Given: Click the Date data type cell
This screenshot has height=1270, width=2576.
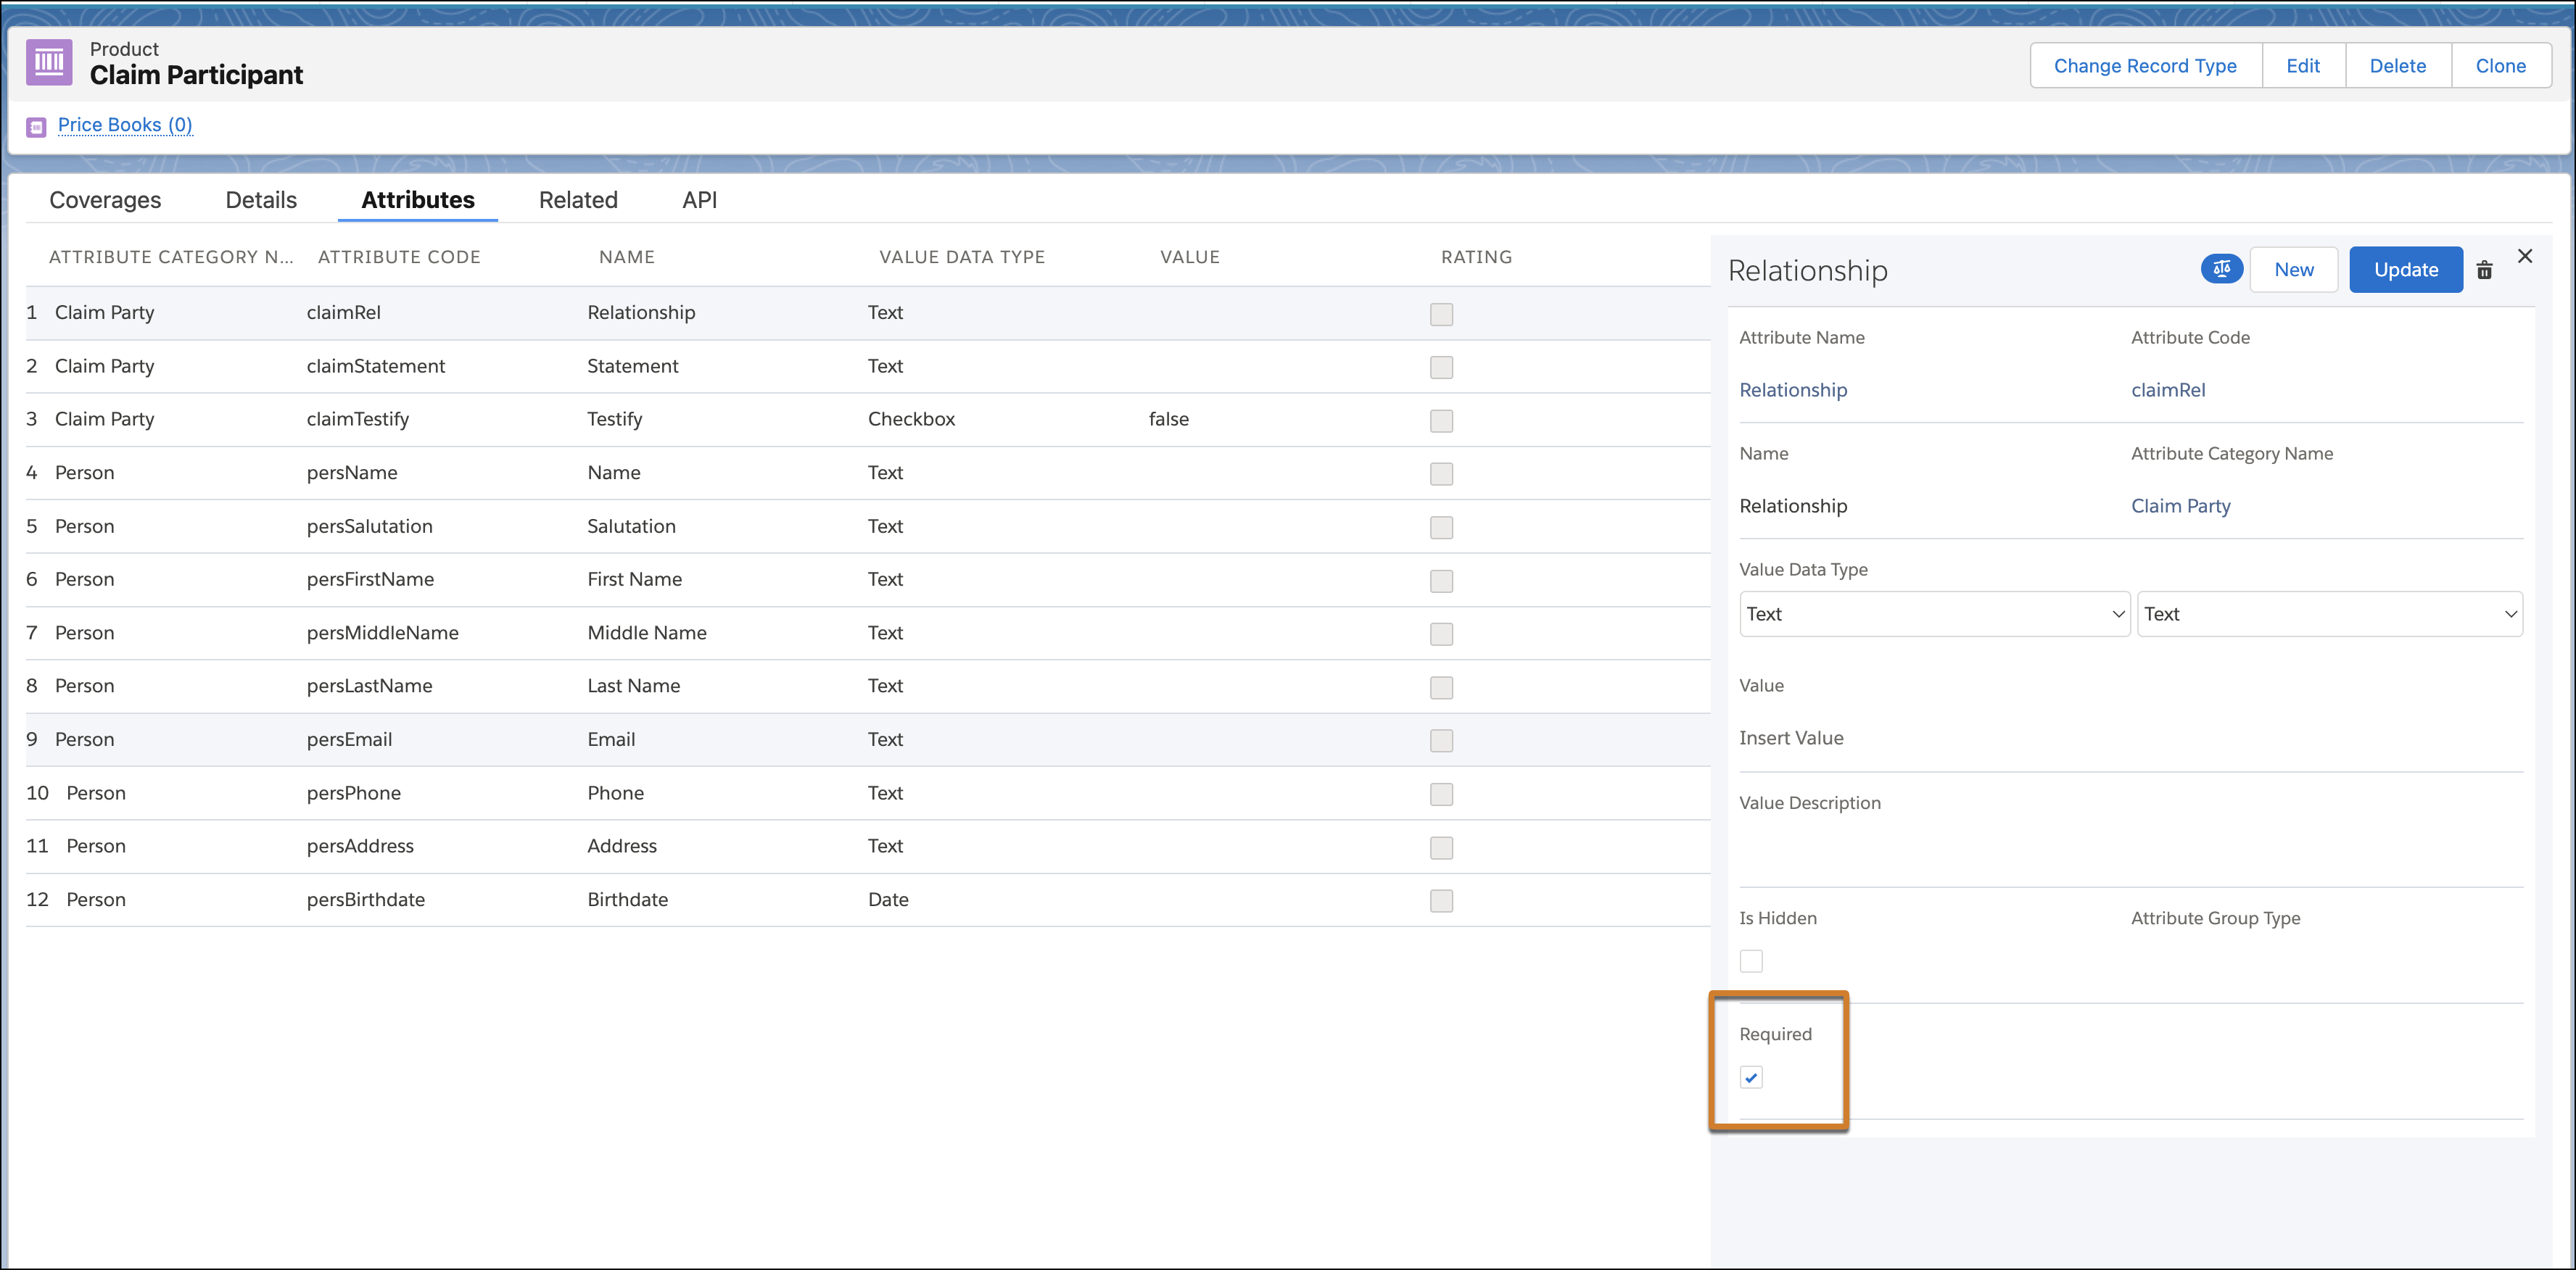Looking at the screenshot, I should pyautogui.click(x=888, y=900).
